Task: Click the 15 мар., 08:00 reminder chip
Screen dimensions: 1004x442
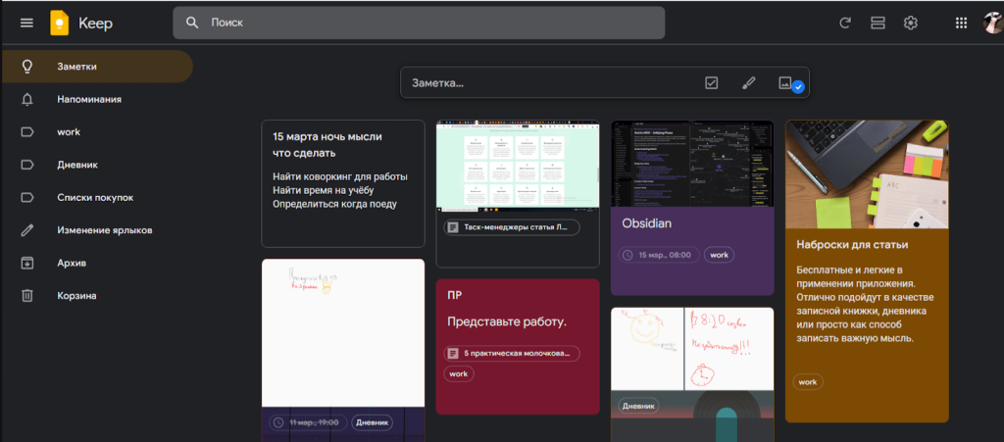Action: [659, 255]
